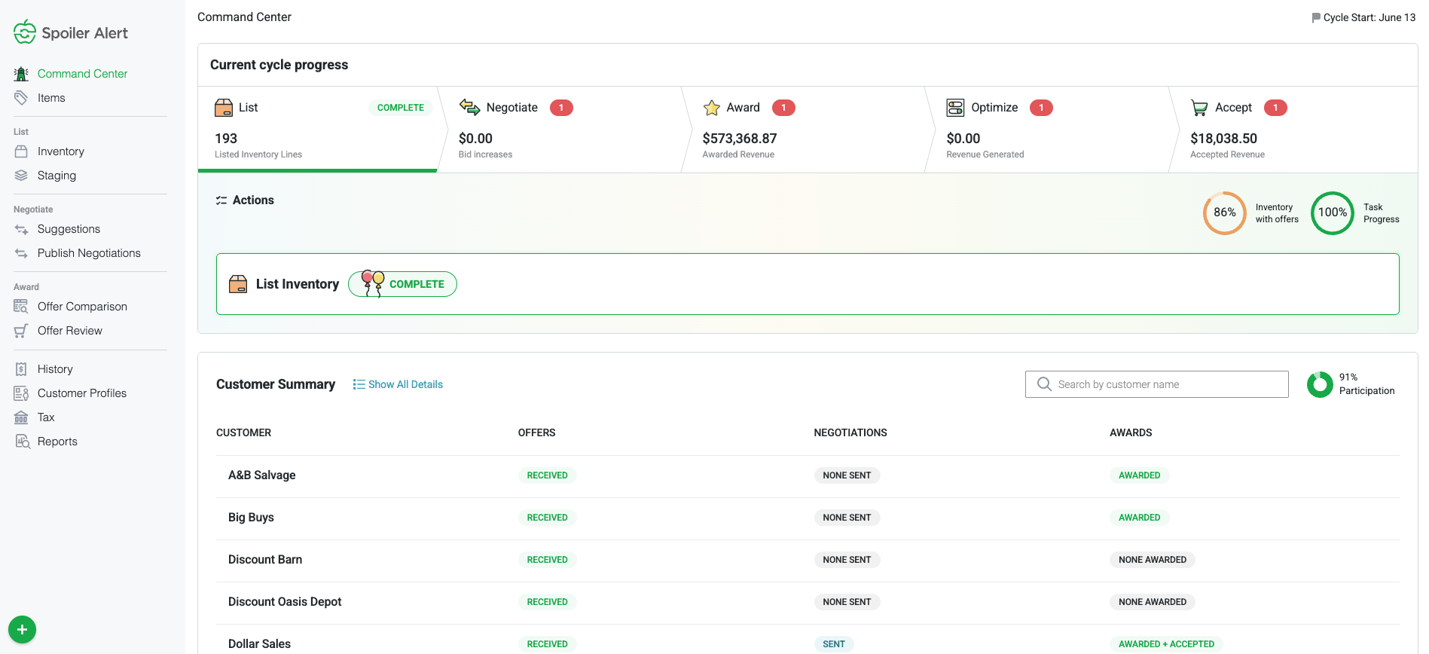Click the List Inventory COMPLETE badge

point(402,284)
